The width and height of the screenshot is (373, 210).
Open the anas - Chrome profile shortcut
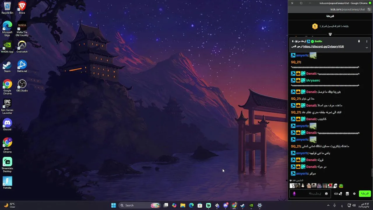[x=7, y=145]
